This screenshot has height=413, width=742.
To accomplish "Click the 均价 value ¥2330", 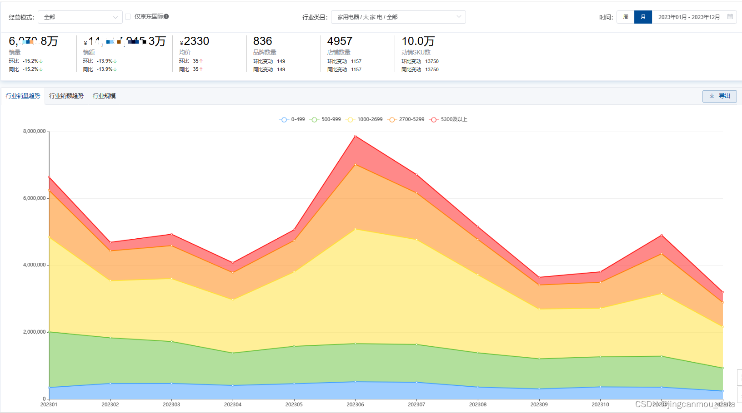I will click(195, 41).
